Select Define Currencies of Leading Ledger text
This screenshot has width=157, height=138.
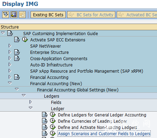92,121
